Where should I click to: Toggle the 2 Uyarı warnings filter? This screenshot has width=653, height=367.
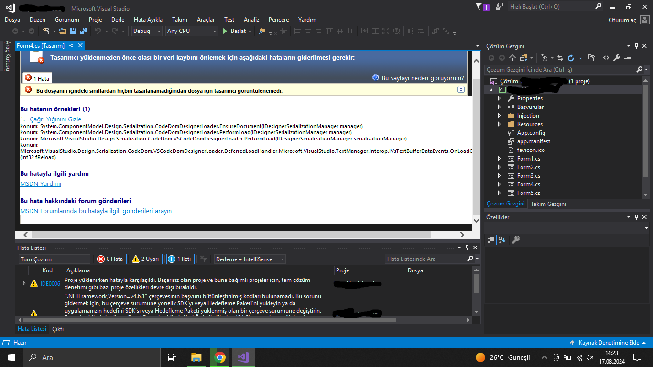[x=146, y=259]
